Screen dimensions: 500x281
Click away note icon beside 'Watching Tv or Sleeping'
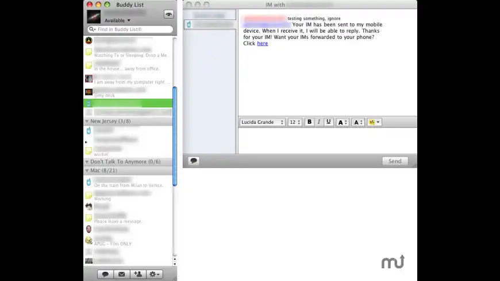tap(89, 52)
